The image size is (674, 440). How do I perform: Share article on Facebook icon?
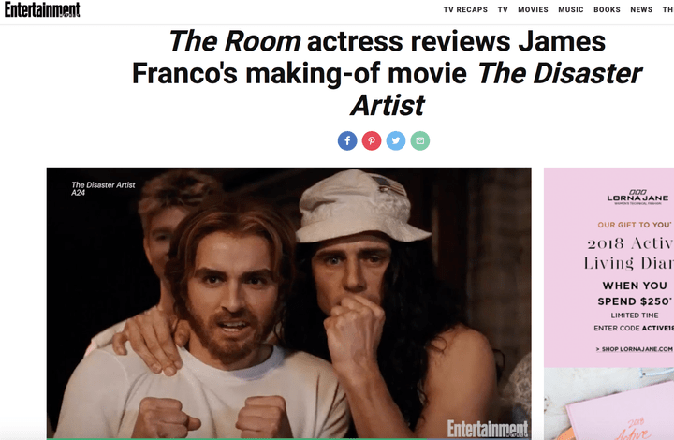347,140
